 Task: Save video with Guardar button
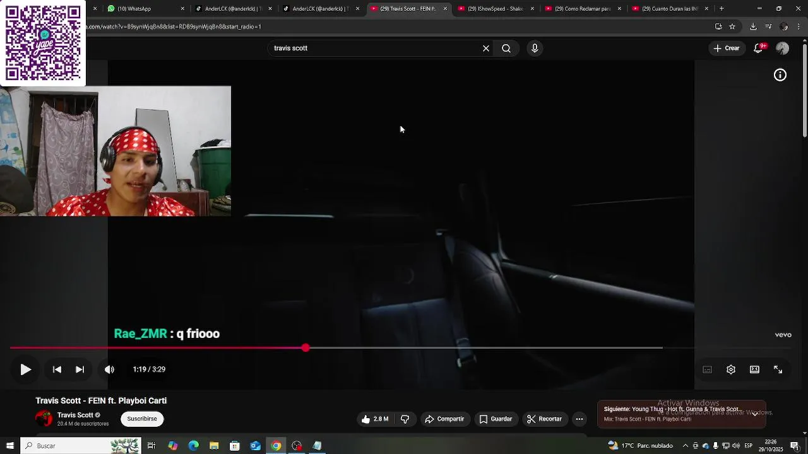(496, 419)
